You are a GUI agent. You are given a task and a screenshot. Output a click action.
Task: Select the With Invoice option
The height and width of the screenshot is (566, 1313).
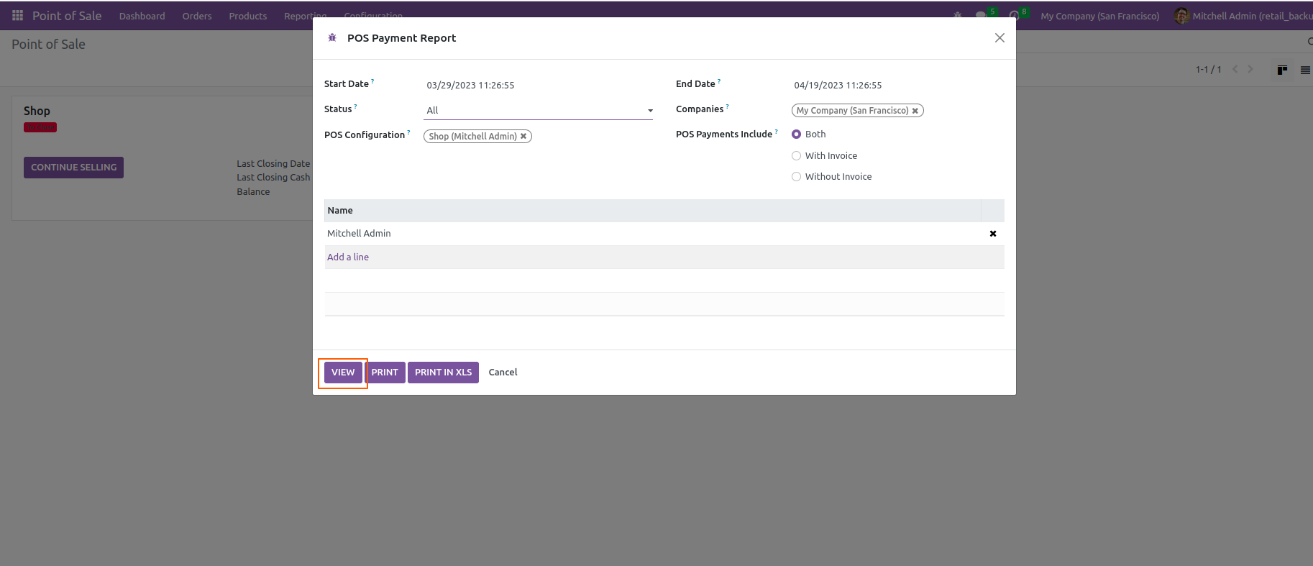click(796, 156)
